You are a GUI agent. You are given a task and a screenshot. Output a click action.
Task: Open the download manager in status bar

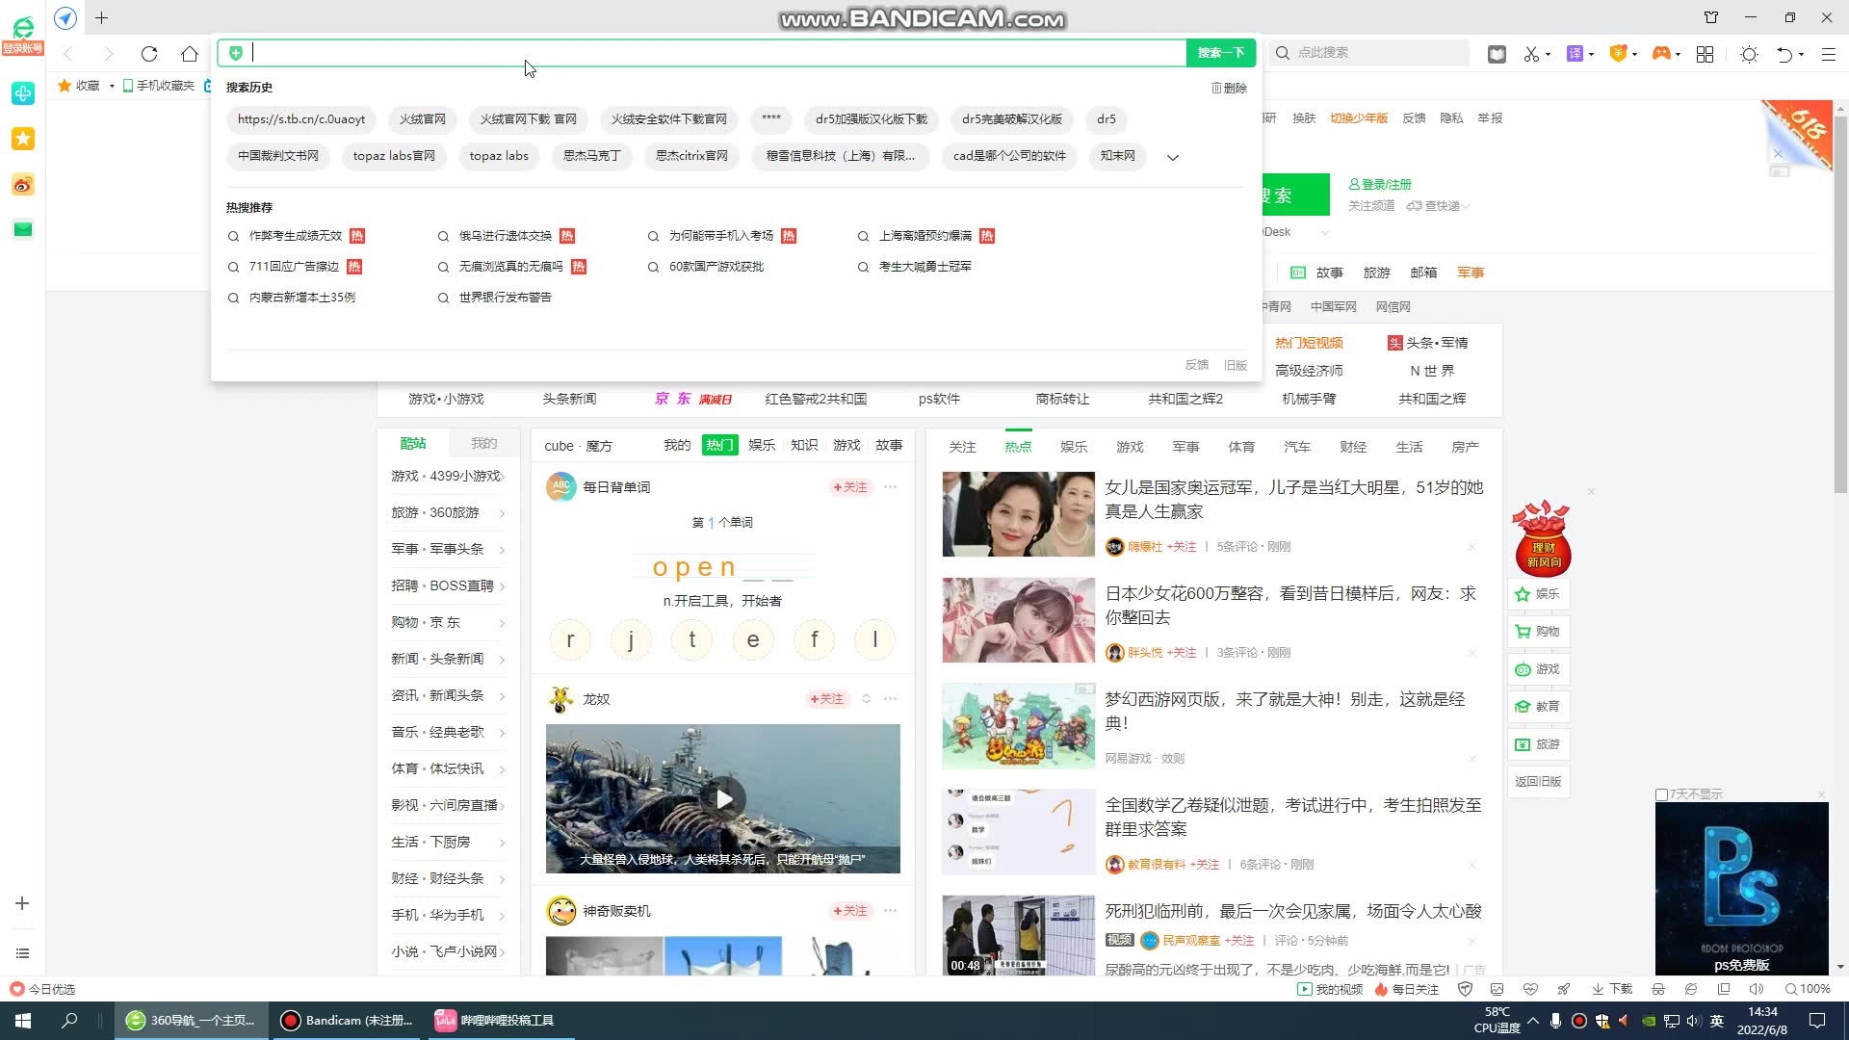click(x=1611, y=989)
